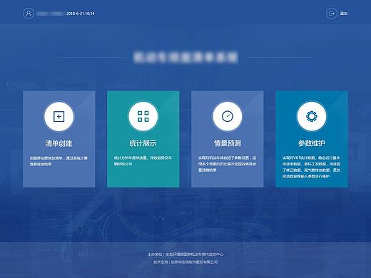
Task: Click the 主办单位 footer line
Action: tap(185, 254)
